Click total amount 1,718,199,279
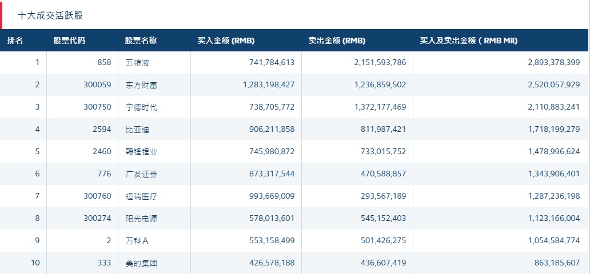 (554, 129)
